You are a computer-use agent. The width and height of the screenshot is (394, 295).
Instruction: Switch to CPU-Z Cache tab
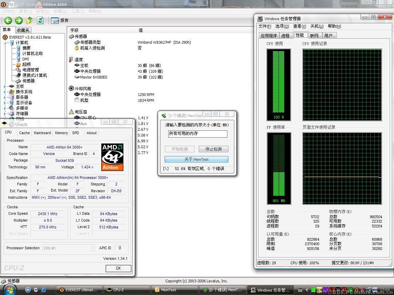[x=24, y=133]
